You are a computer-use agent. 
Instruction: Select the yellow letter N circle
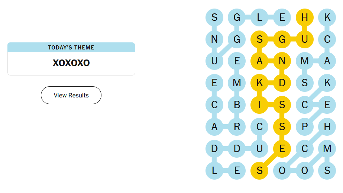[282, 61]
